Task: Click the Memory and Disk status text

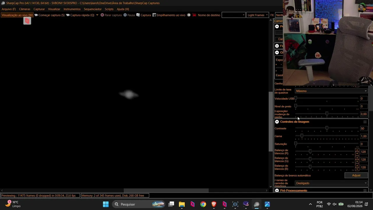Action: 115,195
